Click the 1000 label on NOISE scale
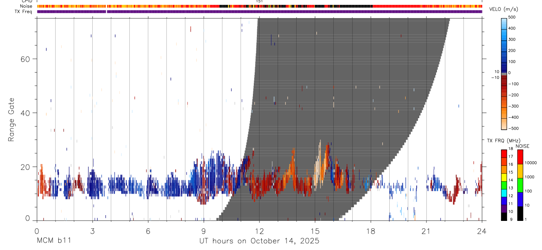Image resolution: width=542 pixels, height=250 pixels. coord(529,177)
